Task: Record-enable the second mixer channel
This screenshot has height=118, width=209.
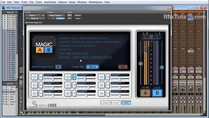Action: tap(184, 98)
